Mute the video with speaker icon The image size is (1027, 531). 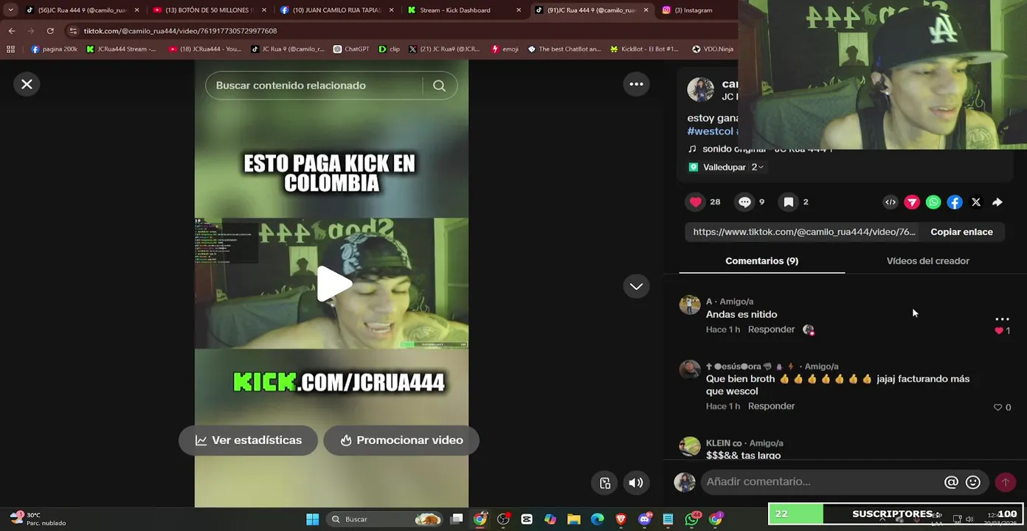click(636, 483)
